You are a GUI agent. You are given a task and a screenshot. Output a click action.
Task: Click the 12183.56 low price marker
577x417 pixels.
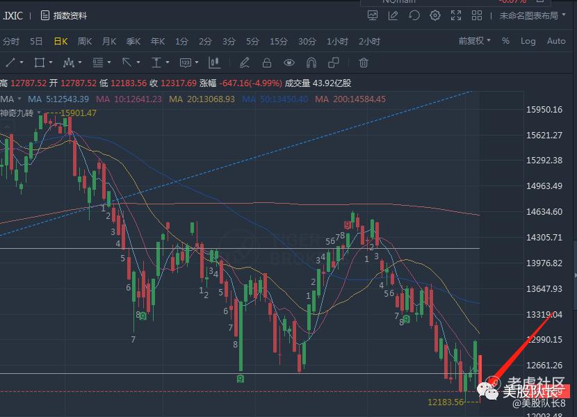click(446, 402)
